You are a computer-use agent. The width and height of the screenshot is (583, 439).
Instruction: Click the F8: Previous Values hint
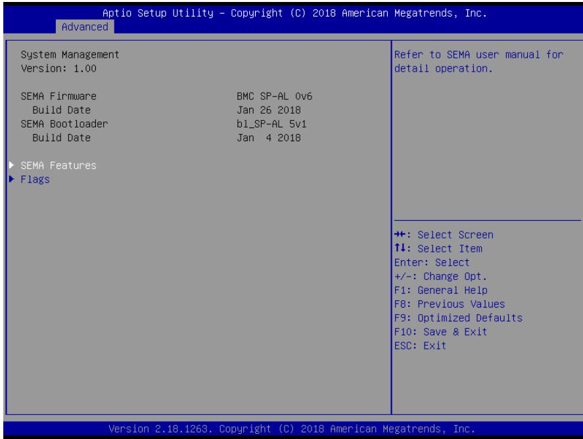[x=450, y=304]
